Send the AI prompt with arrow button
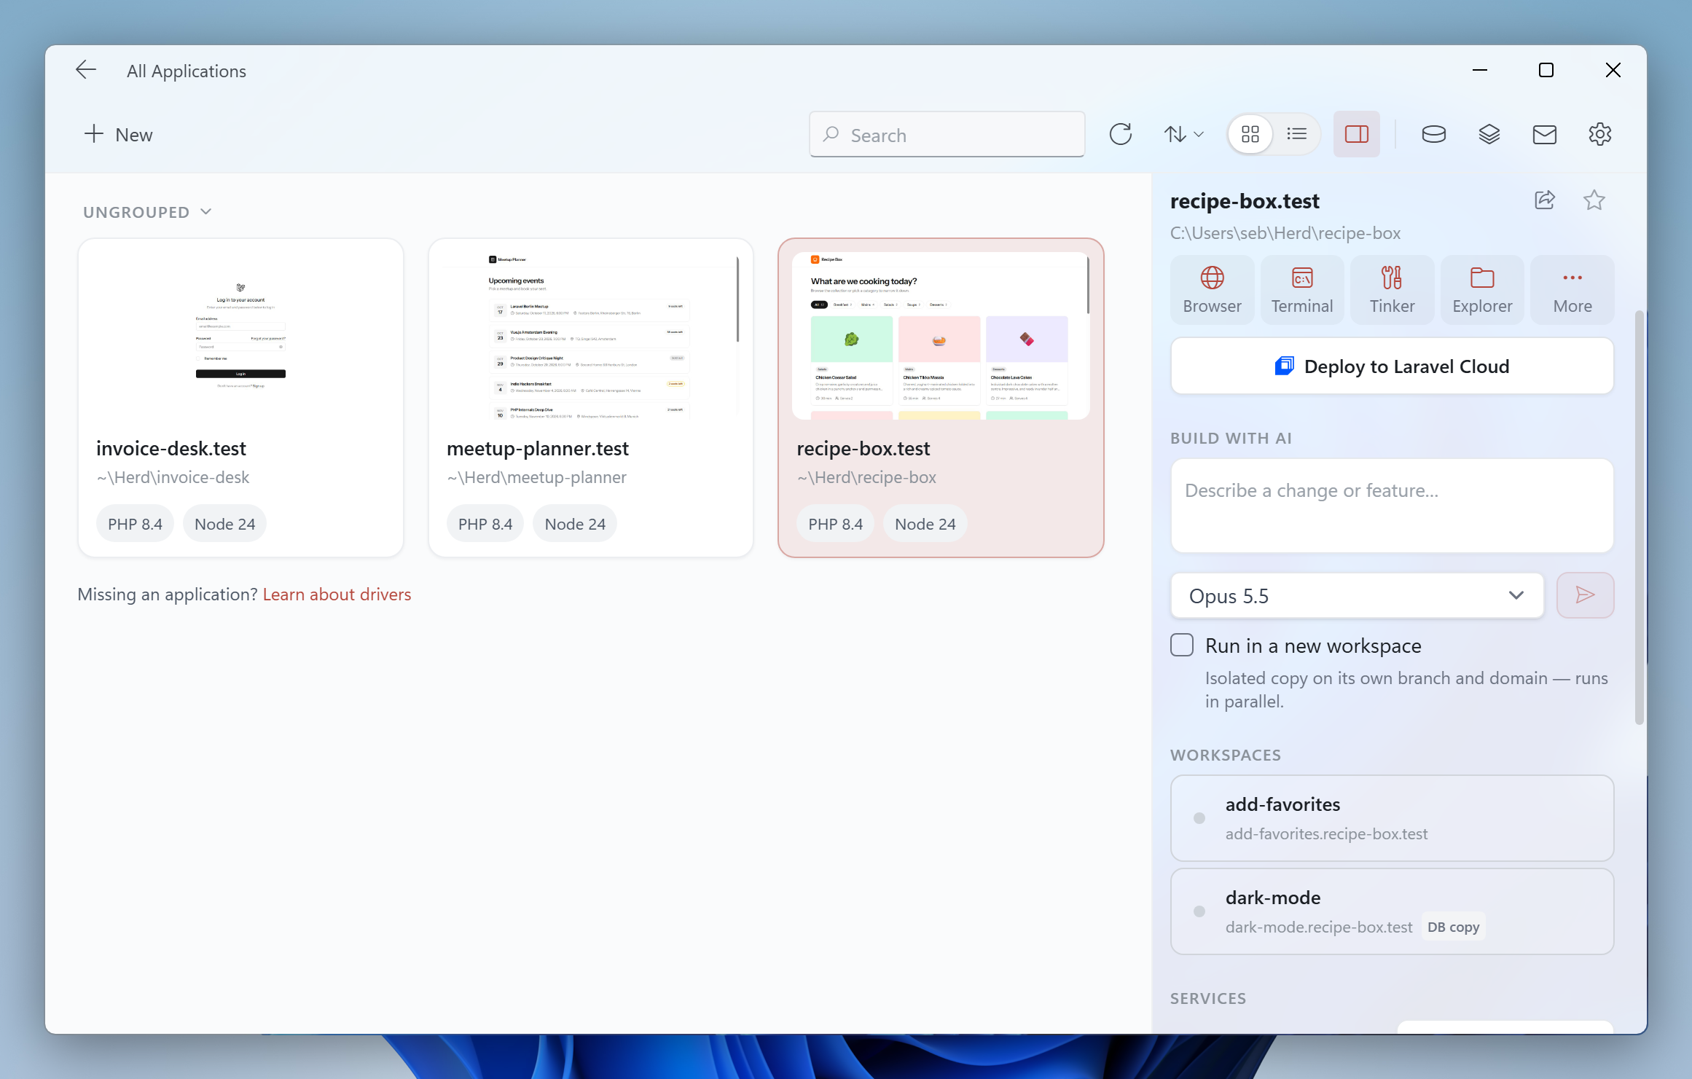Screen dimensions: 1692x1079 1585,596
